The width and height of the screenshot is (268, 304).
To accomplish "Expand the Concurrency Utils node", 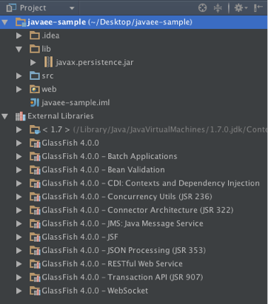I will pyautogui.click(x=19, y=197).
